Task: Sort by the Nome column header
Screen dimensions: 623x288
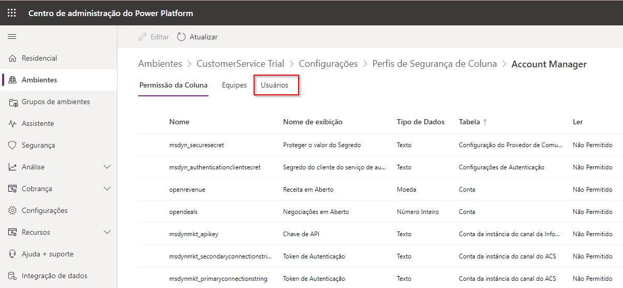Action: [179, 122]
